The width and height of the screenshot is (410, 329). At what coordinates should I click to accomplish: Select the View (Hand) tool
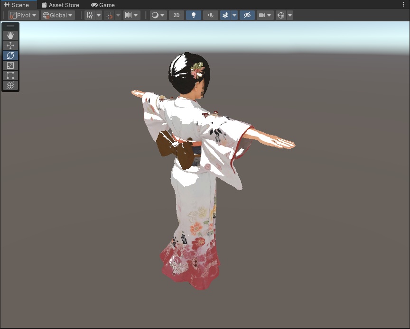pyautogui.click(x=10, y=35)
